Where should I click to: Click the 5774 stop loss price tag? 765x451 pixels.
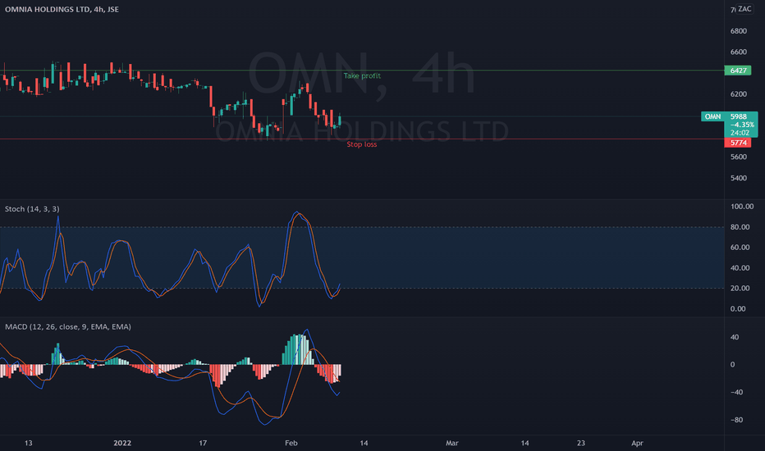pyautogui.click(x=738, y=143)
